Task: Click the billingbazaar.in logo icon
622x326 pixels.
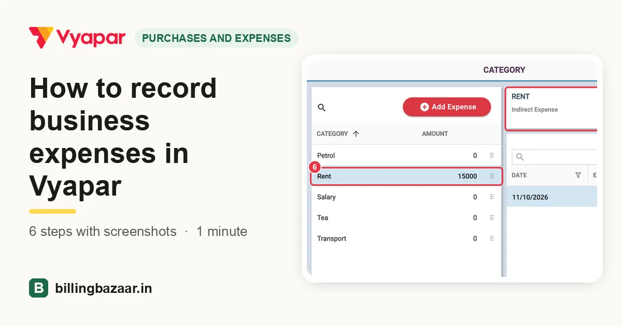Action: (x=38, y=288)
